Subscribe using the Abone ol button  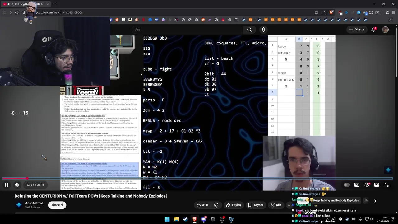pyautogui.click(x=57, y=205)
